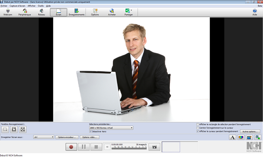The height and width of the screenshot is (157, 263).
Task: Open the video effects clapperboard tool
Action: point(249,138)
